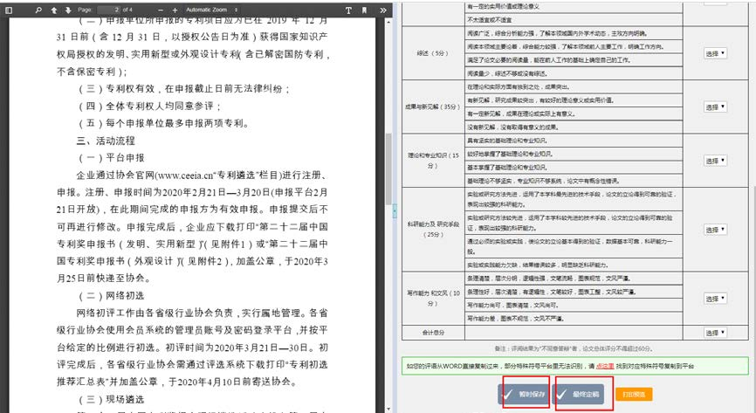Go to previous page with up arrow

tap(55, 10)
